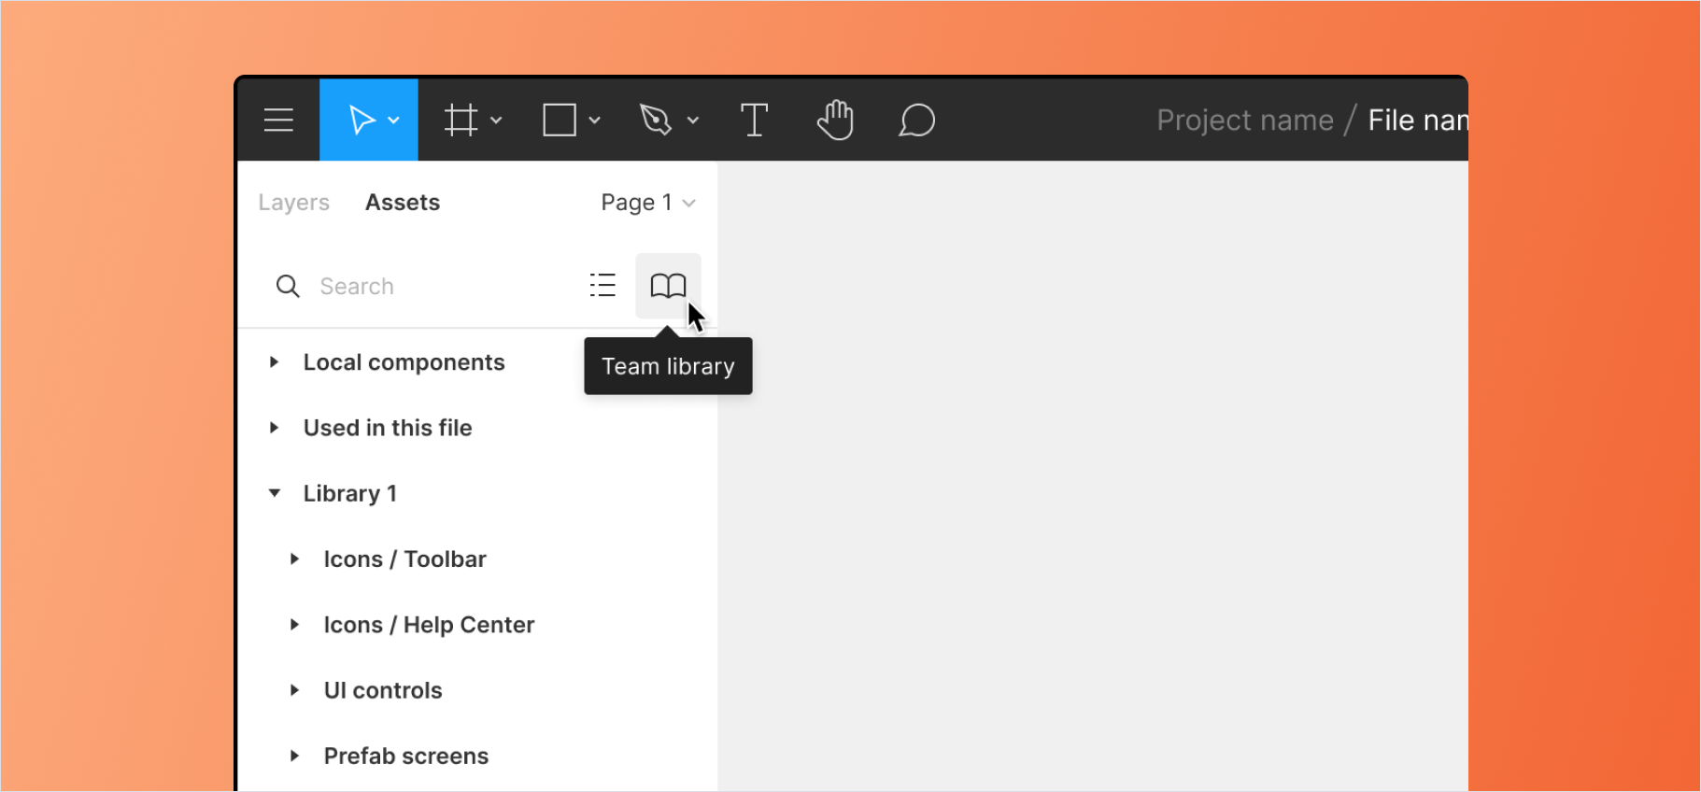Select the Frame tool
Image resolution: width=1701 pixels, height=792 pixels.
461,120
